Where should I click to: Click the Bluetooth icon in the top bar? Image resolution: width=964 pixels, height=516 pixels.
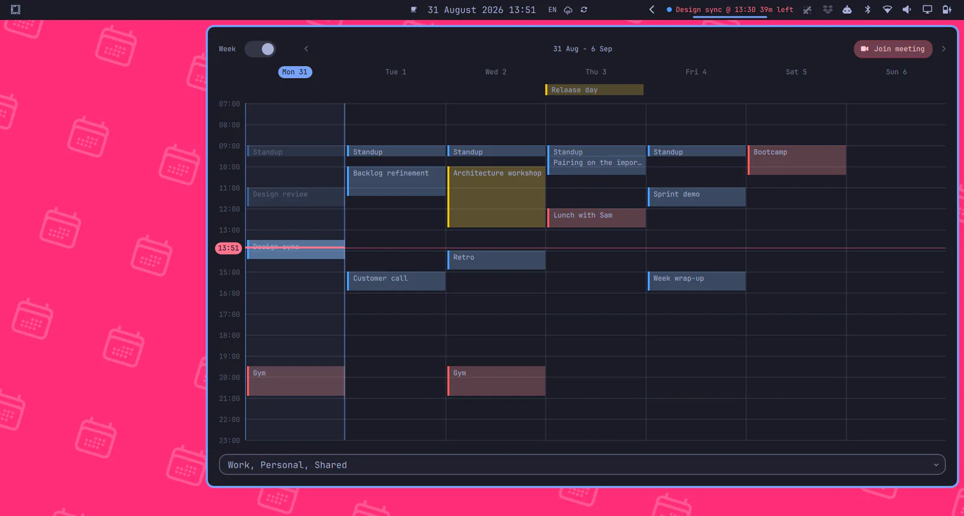coord(868,10)
